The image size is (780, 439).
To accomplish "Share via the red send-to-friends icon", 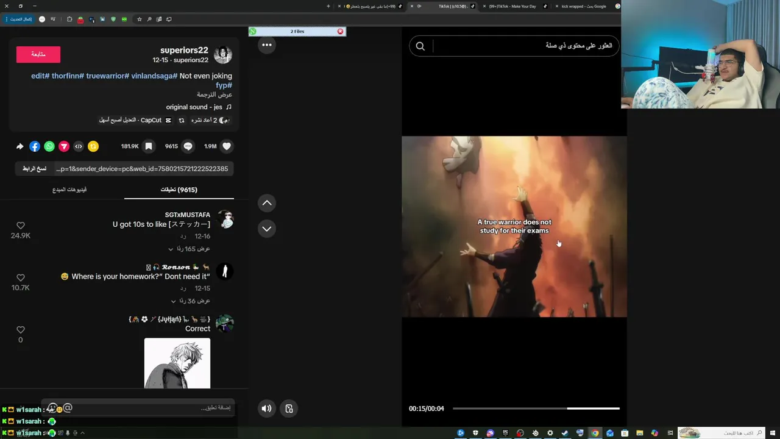I will click(x=64, y=146).
